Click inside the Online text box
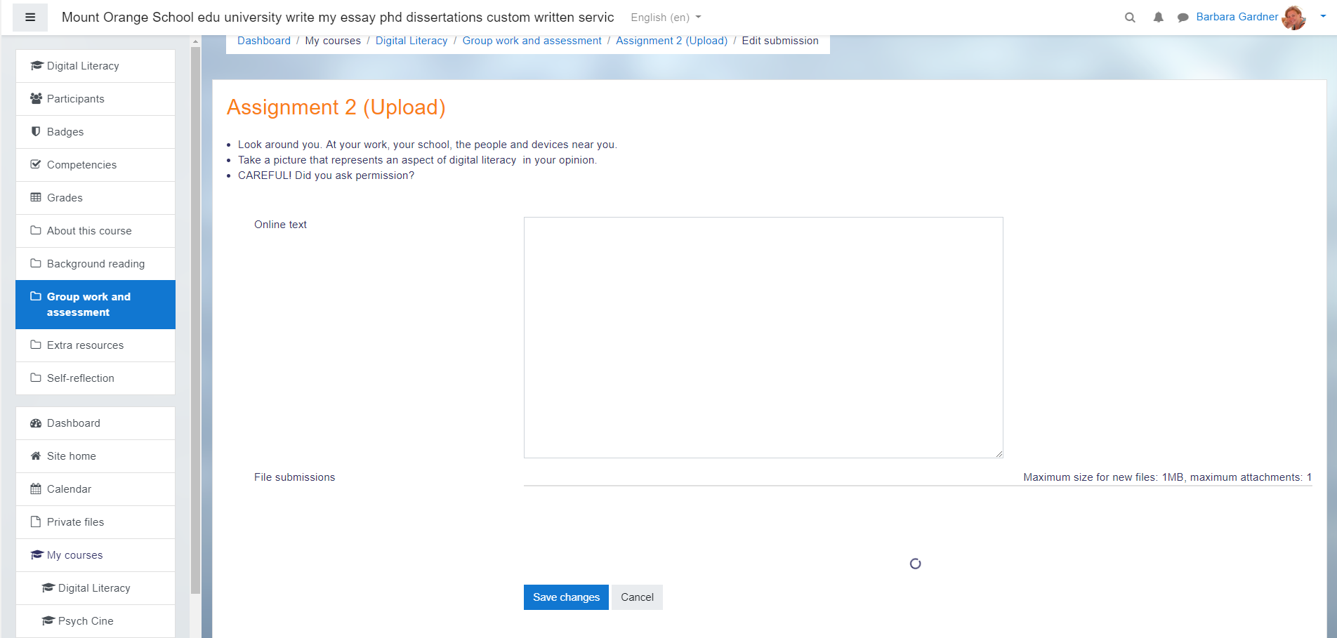The width and height of the screenshot is (1337, 638). [763, 337]
